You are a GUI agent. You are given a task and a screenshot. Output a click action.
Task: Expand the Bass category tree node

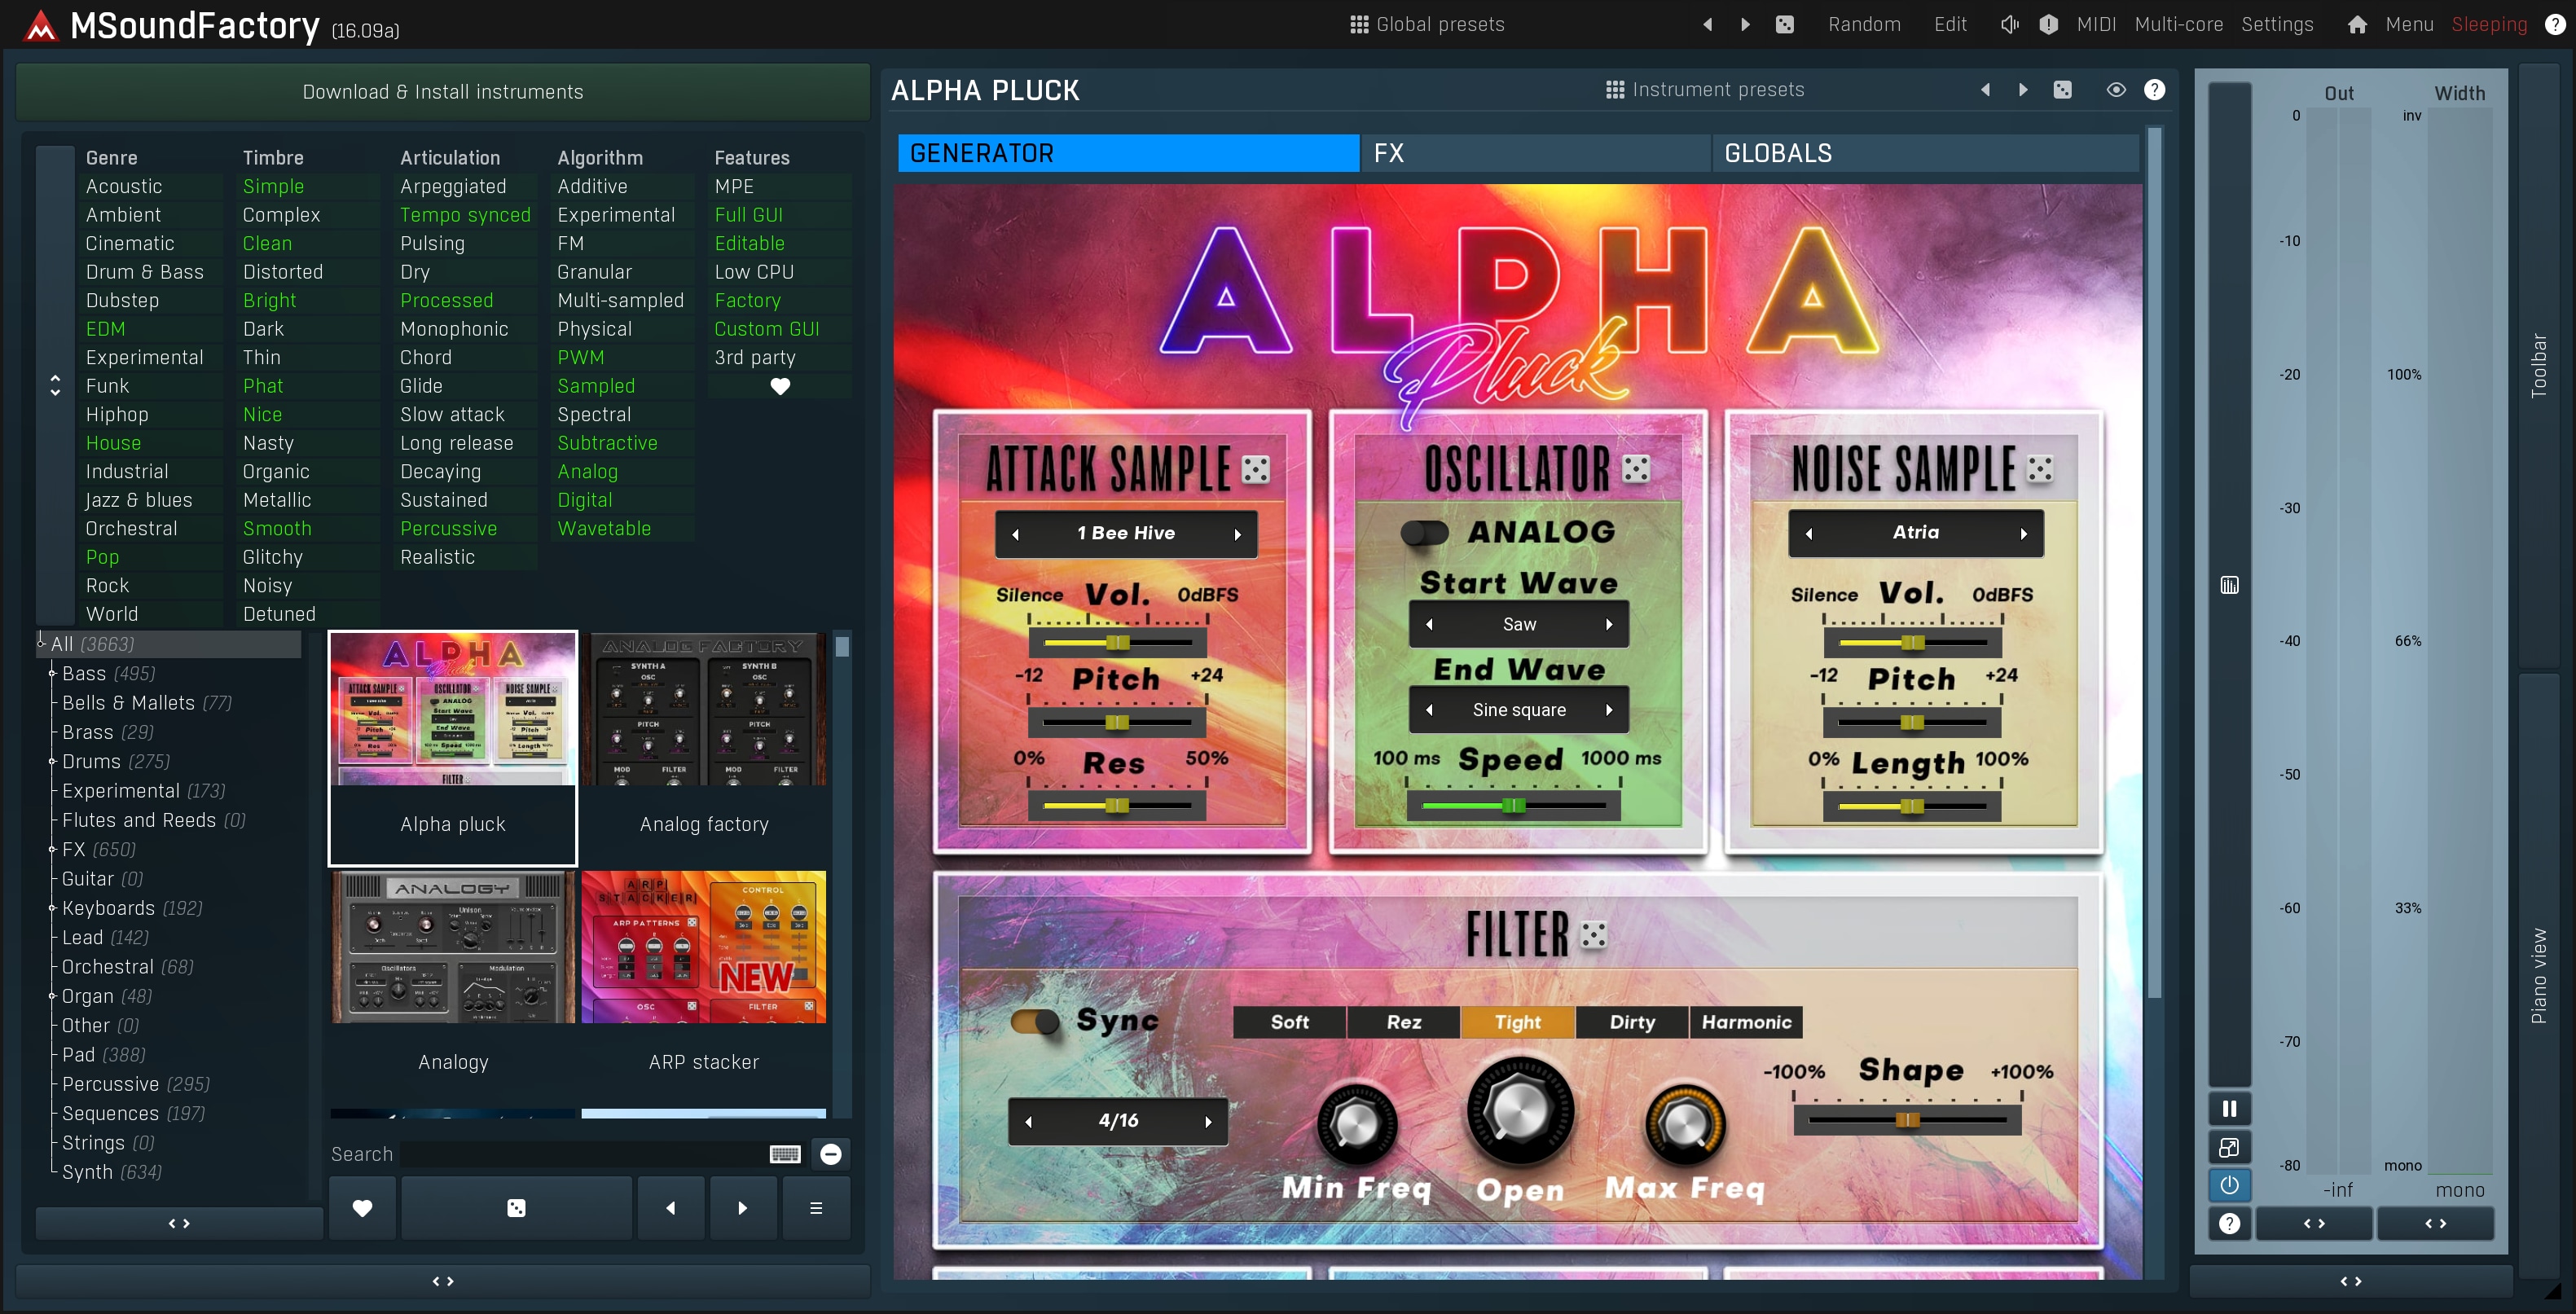coord(52,674)
